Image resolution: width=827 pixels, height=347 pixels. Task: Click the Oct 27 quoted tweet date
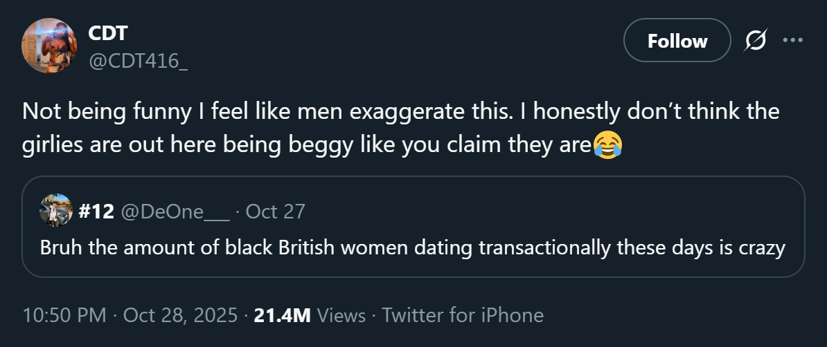(275, 212)
